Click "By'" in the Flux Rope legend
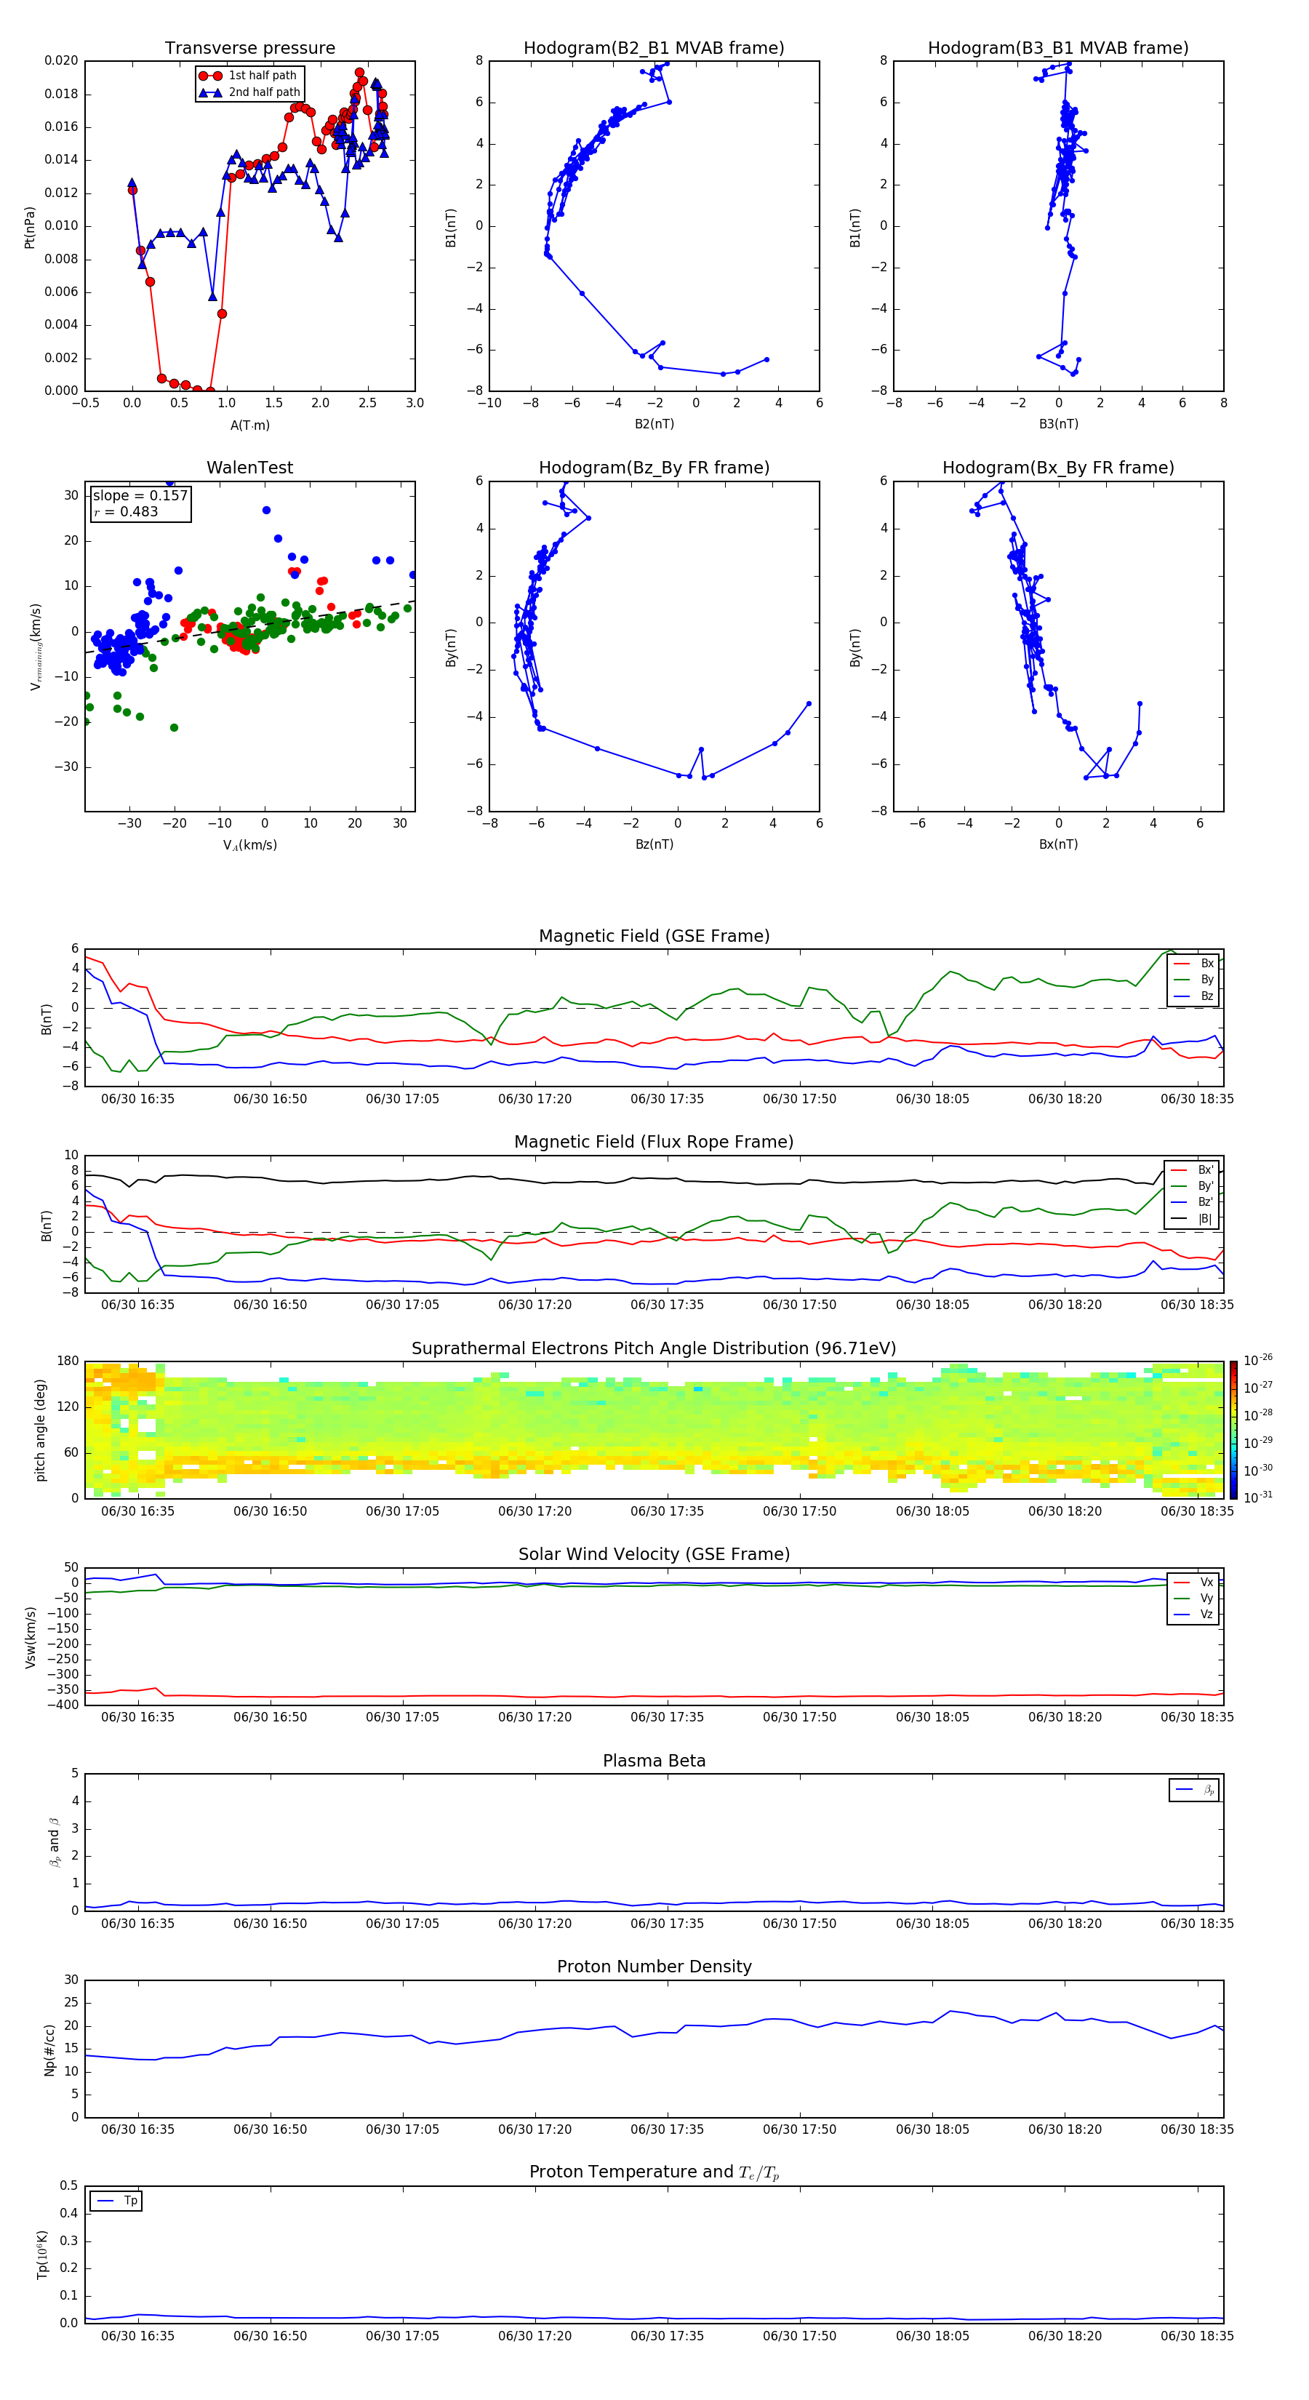Viewport: 1309px width, 2400px height. (1206, 1186)
